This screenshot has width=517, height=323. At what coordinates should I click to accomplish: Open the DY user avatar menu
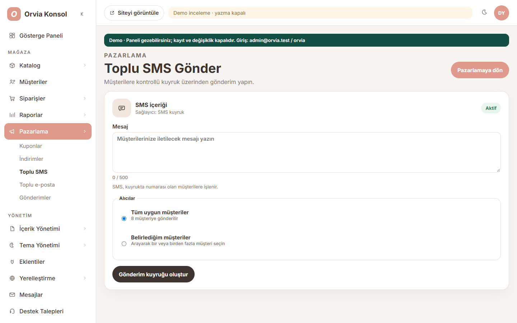pyautogui.click(x=502, y=13)
